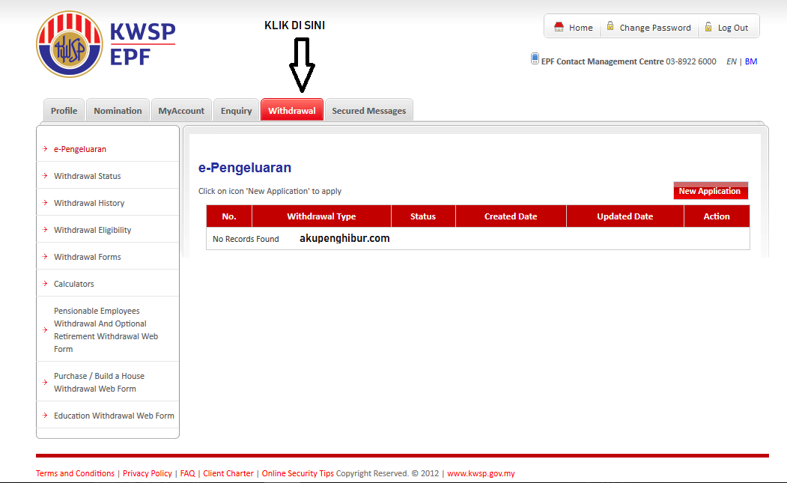Switch language to BM

pos(751,61)
